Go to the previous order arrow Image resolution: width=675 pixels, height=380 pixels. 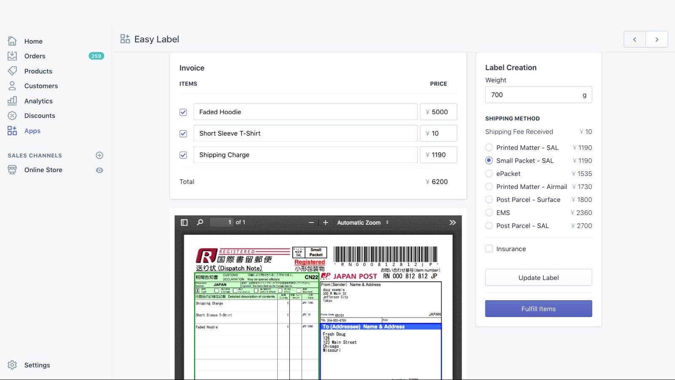pyautogui.click(x=634, y=39)
